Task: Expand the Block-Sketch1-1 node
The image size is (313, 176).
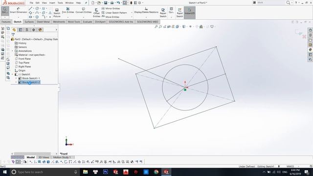Action: pos(16,78)
